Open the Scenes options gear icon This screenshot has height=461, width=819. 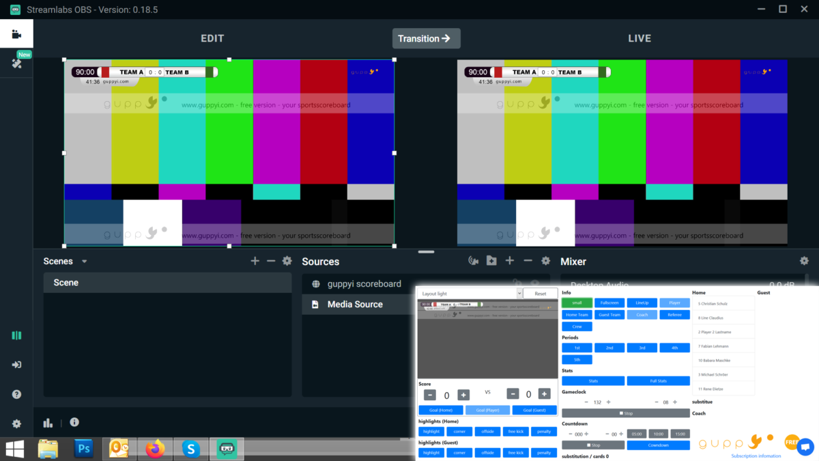point(287,261)
